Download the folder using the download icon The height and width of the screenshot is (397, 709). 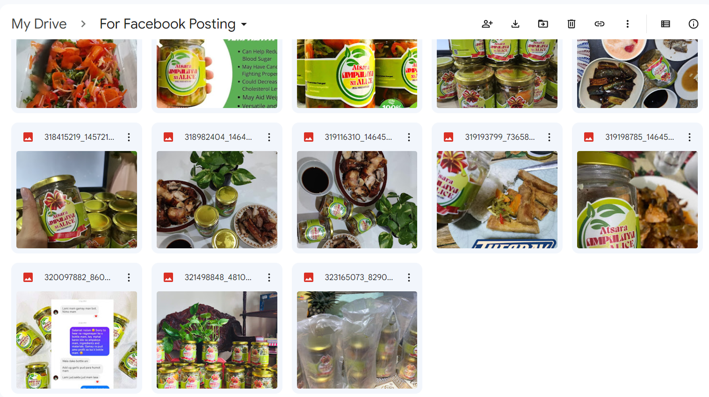click(515, 24)
